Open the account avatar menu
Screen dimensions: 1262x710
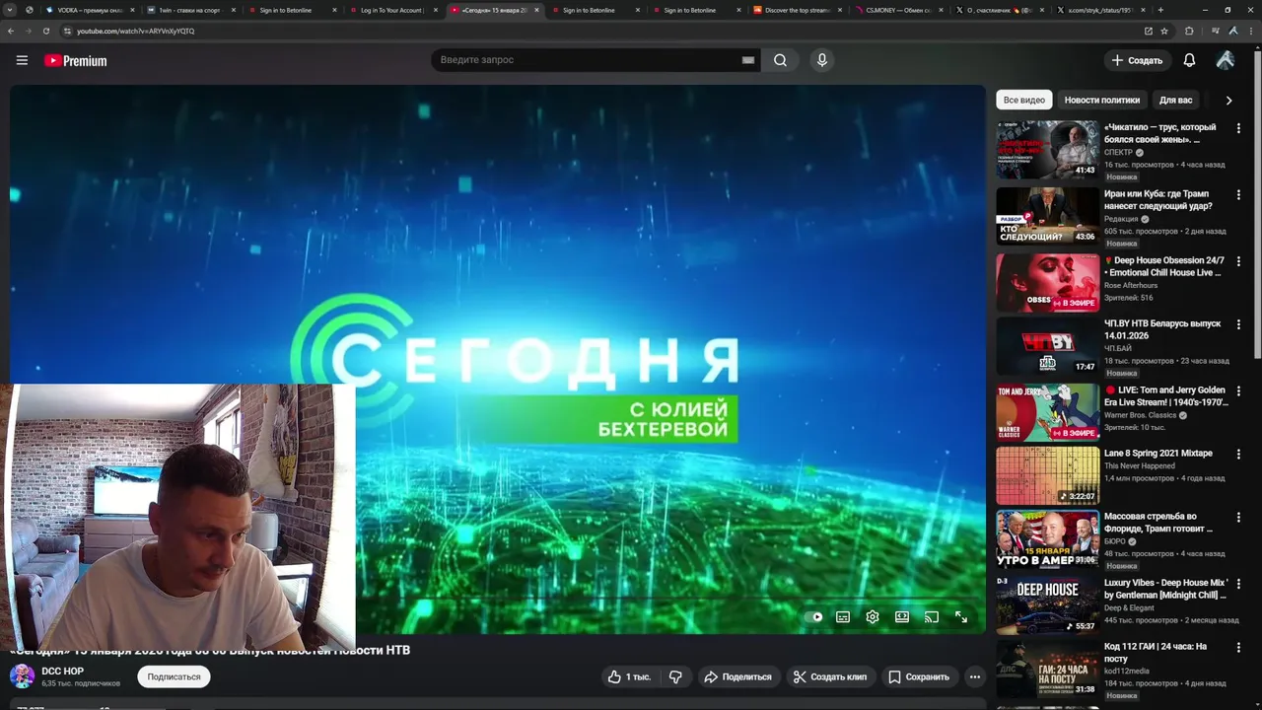click(1226, 60)
